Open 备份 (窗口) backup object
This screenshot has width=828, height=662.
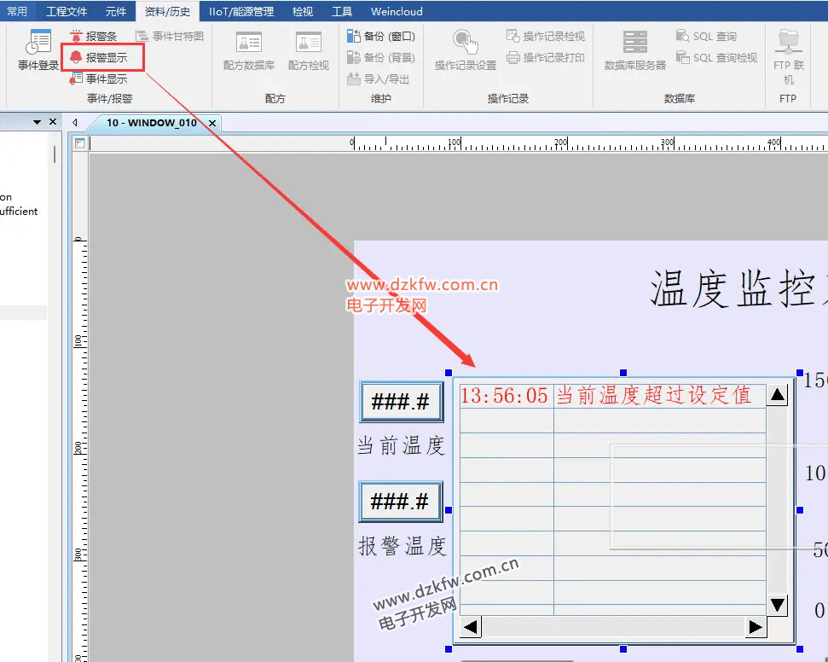(355, 37)
